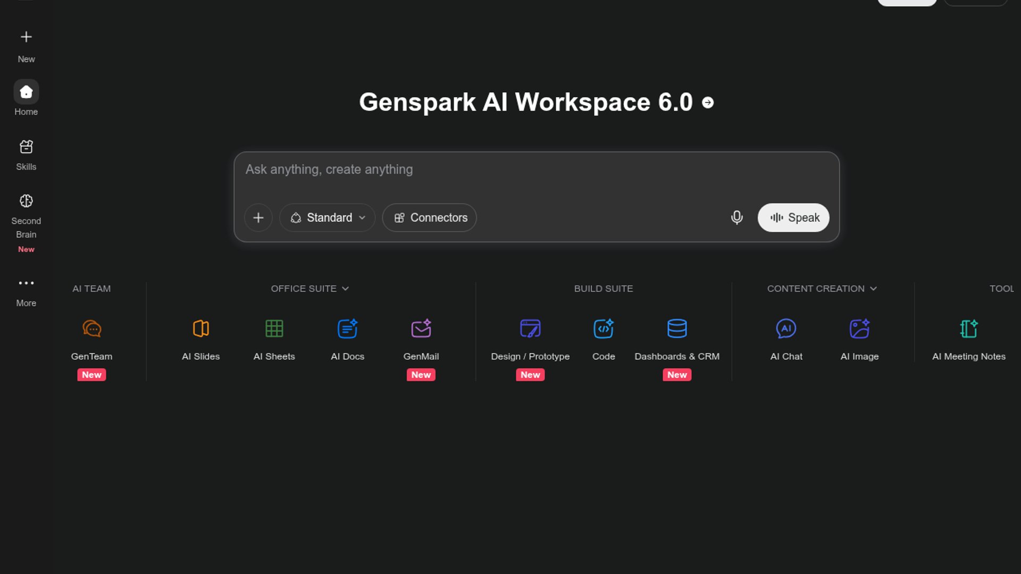Image resolution: width=1021 pixels, height=574 pixels.
Task: Expand the Standard model dropdown
Action: [x=328, y=218]
